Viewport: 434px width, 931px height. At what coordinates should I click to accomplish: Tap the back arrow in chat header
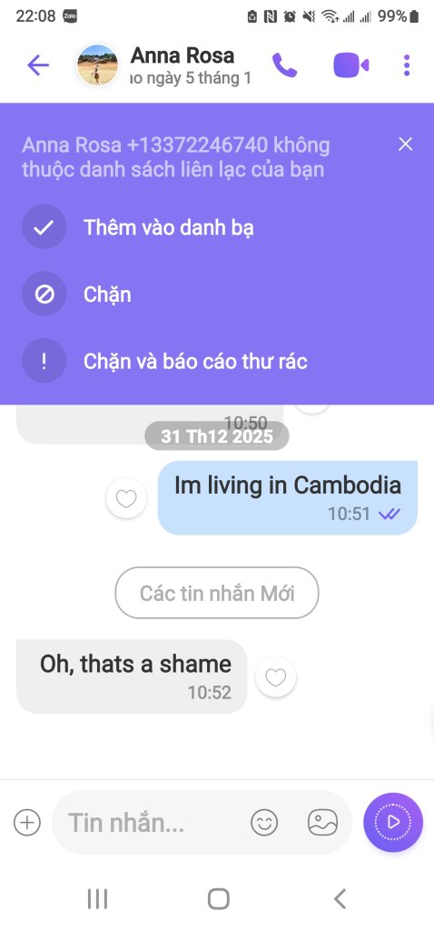(x=38, y=65)
